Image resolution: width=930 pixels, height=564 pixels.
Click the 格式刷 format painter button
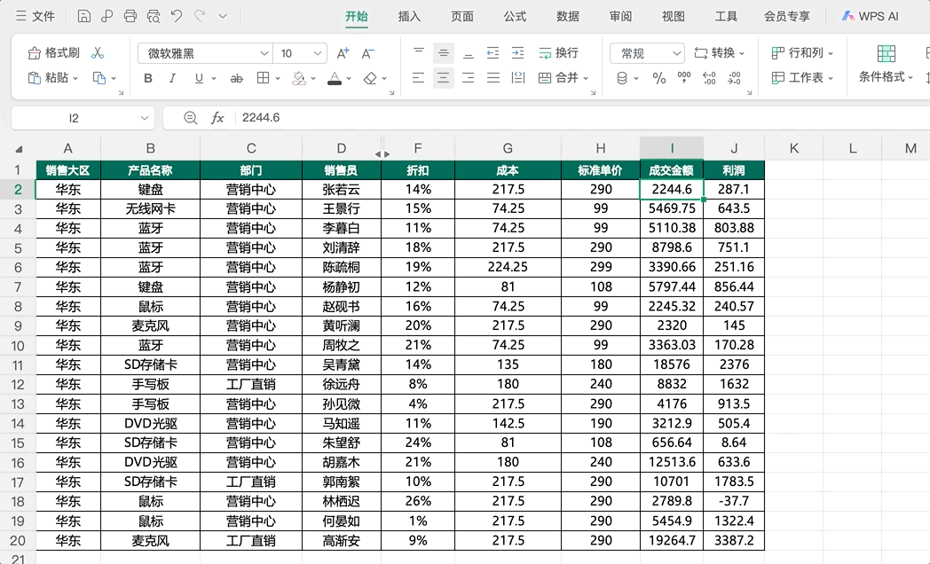[54, 53]
